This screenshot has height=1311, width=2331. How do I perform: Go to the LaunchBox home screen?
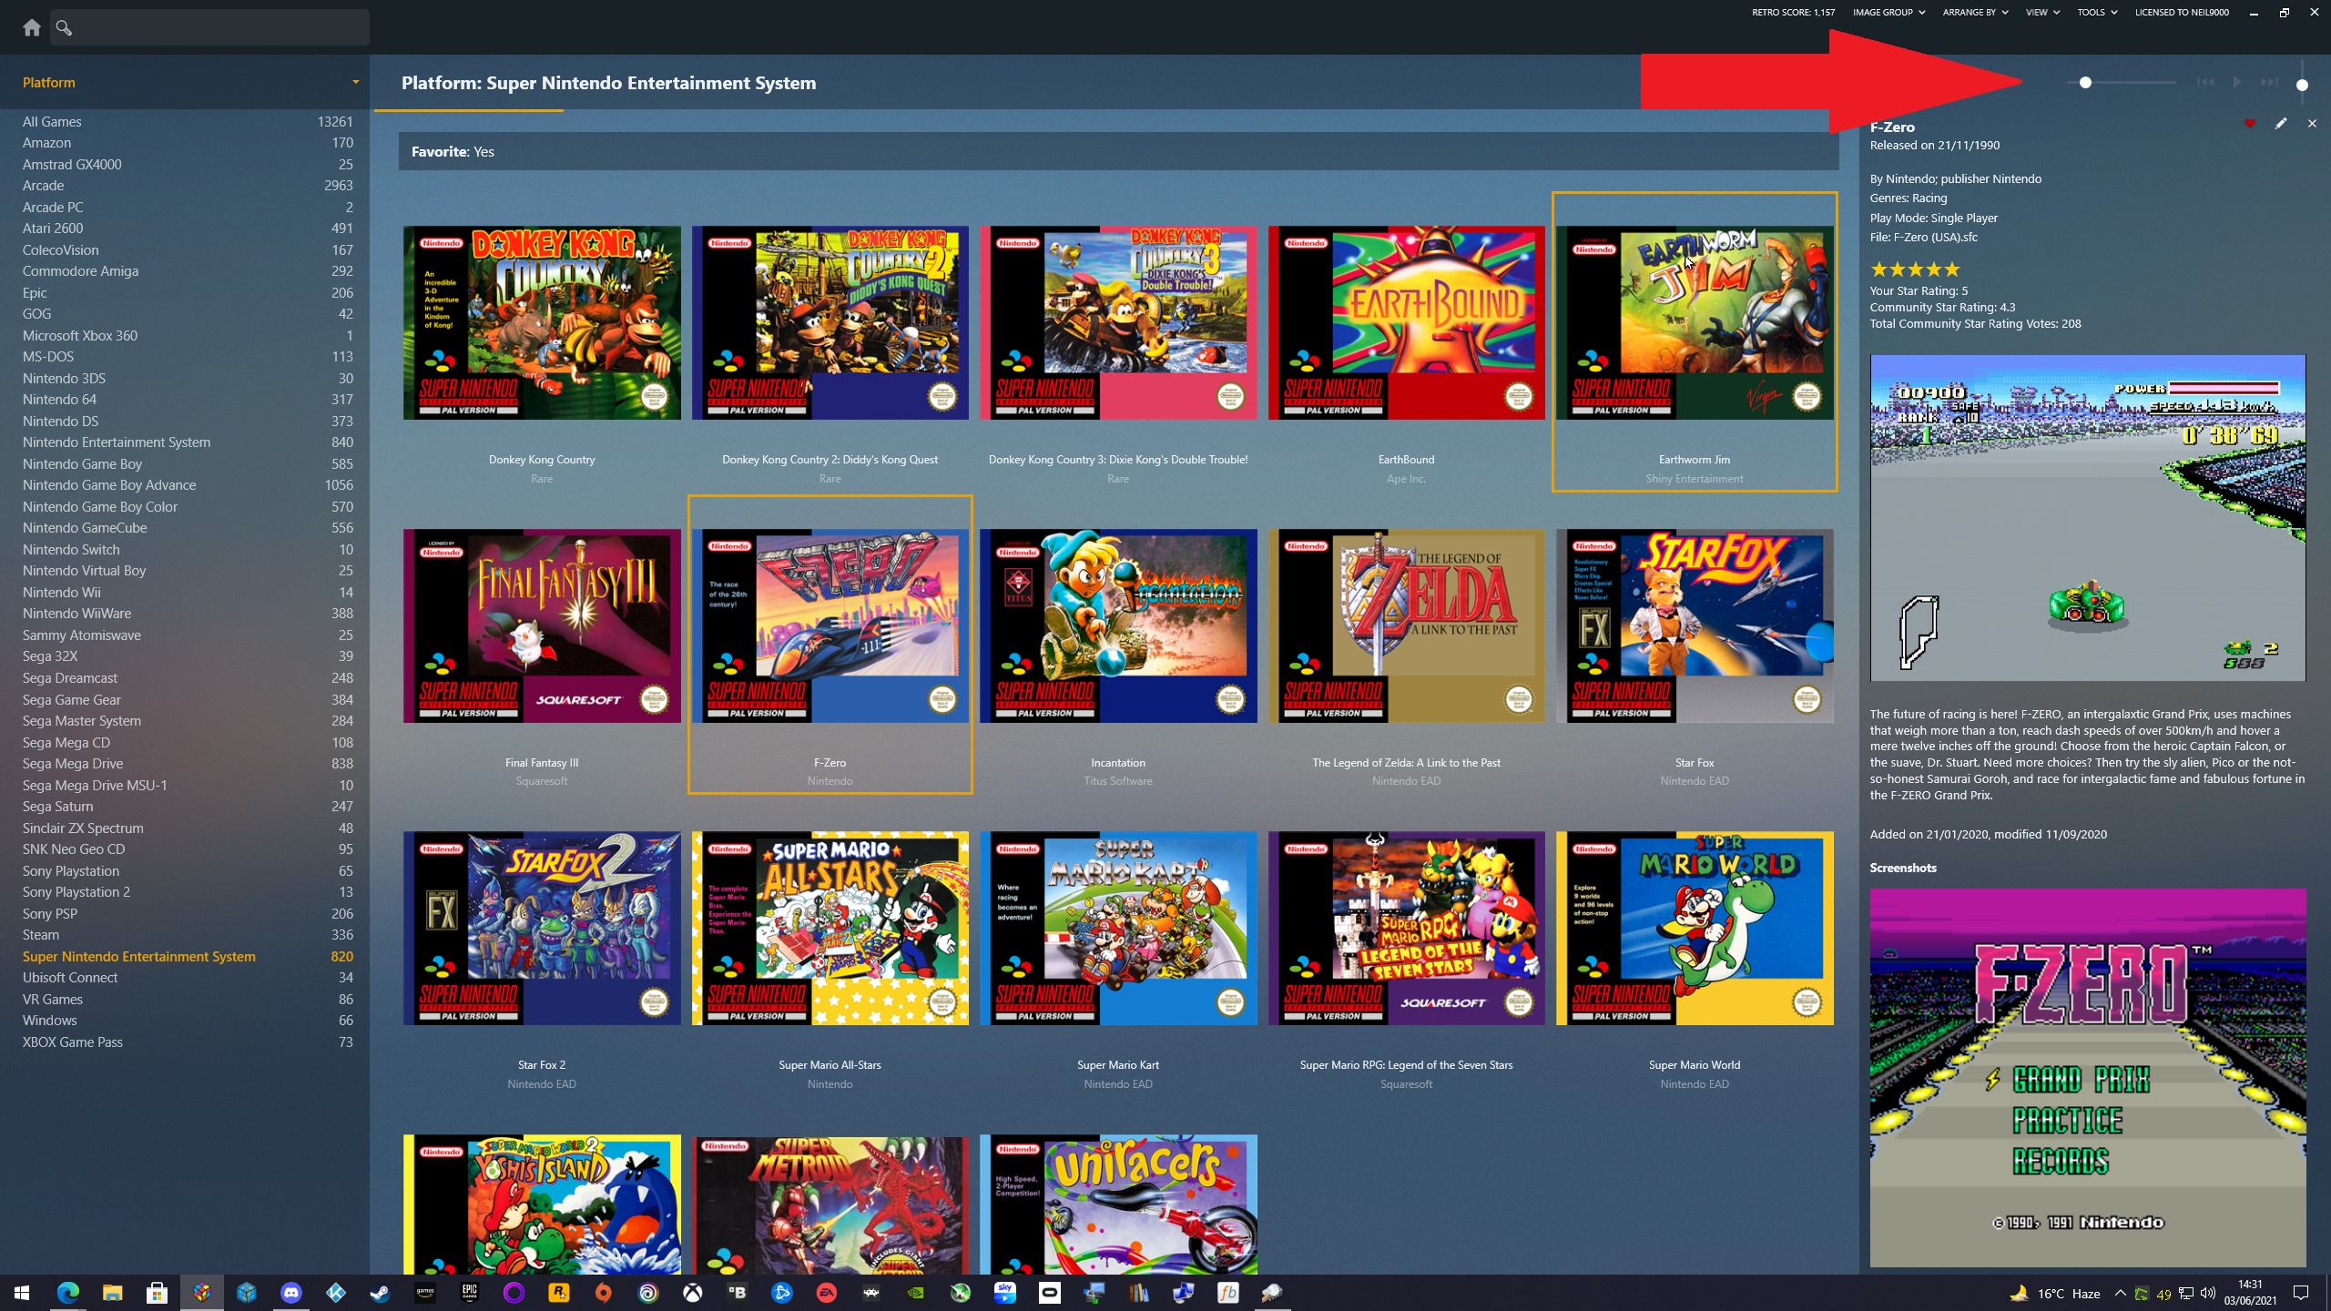[x=32, y=27]
